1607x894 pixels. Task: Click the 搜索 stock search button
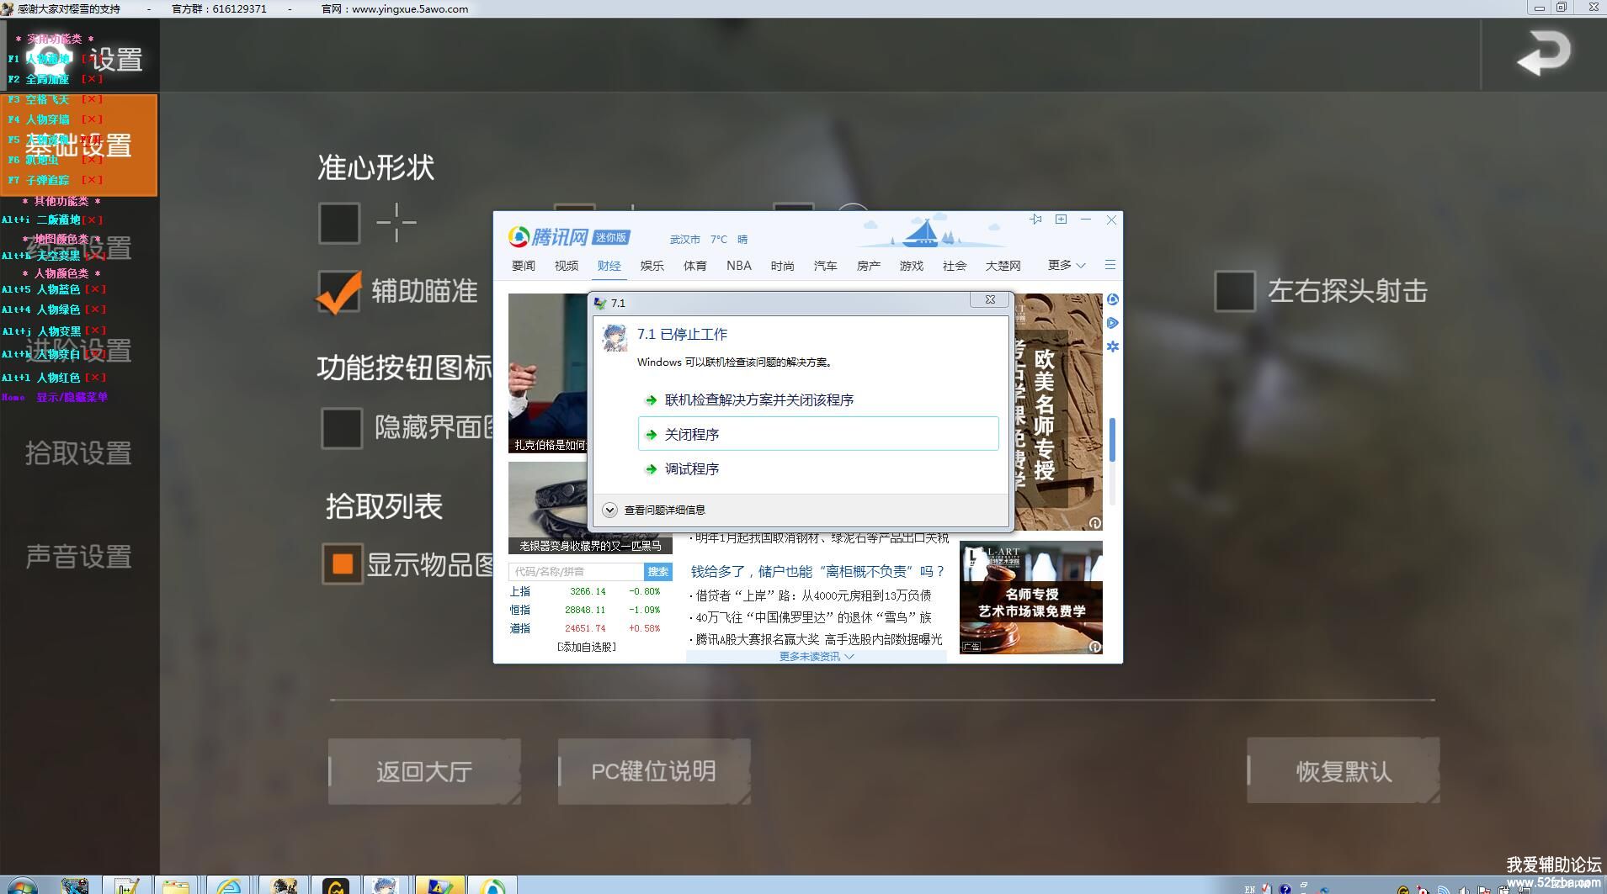pyautogui.click(x=657, y=572)
